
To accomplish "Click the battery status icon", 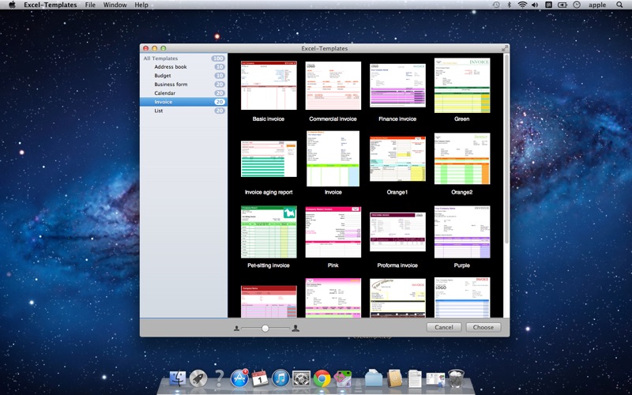I will (x=562, y=5).
